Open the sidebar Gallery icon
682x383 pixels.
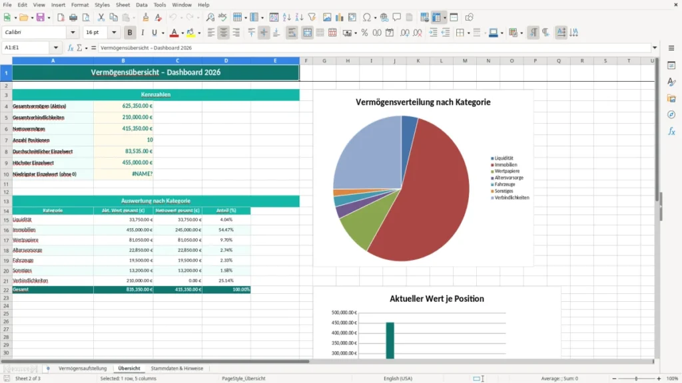click(x=671, y=98)
